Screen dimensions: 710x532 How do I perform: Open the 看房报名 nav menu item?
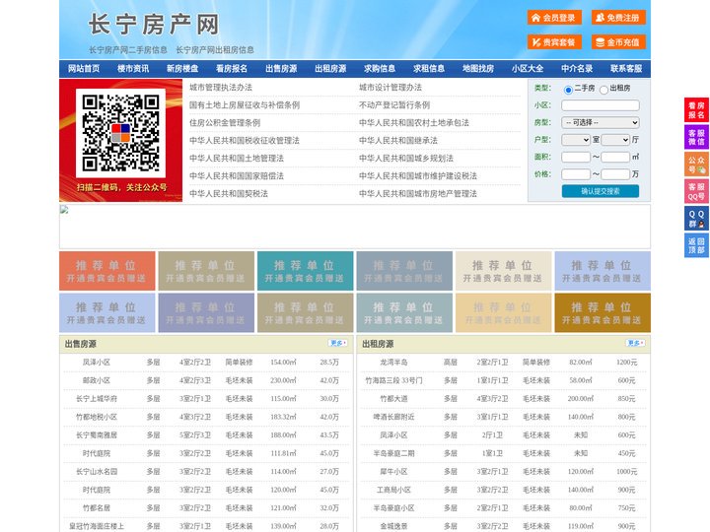tap(232, 69)
